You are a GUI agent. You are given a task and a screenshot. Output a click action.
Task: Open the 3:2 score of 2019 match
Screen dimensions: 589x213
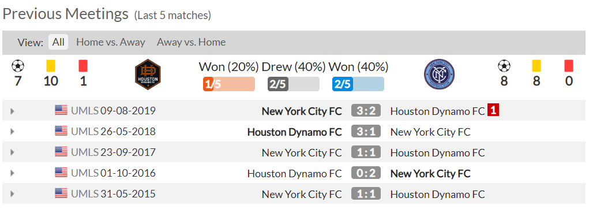(x=366, y=111)
